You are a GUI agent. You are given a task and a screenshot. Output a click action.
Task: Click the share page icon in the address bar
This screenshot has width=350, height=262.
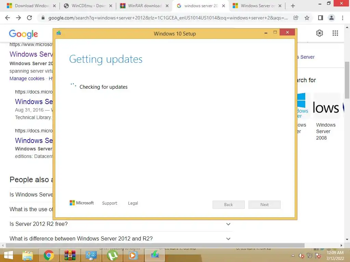296,18
